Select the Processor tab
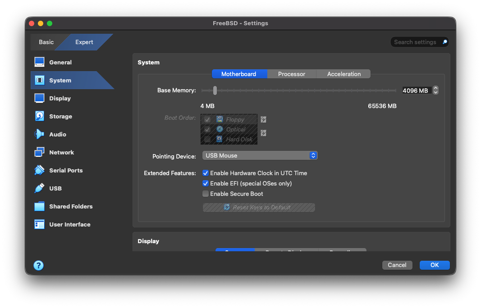The height and width of the screenshot is (308, 481). (291, 74)
